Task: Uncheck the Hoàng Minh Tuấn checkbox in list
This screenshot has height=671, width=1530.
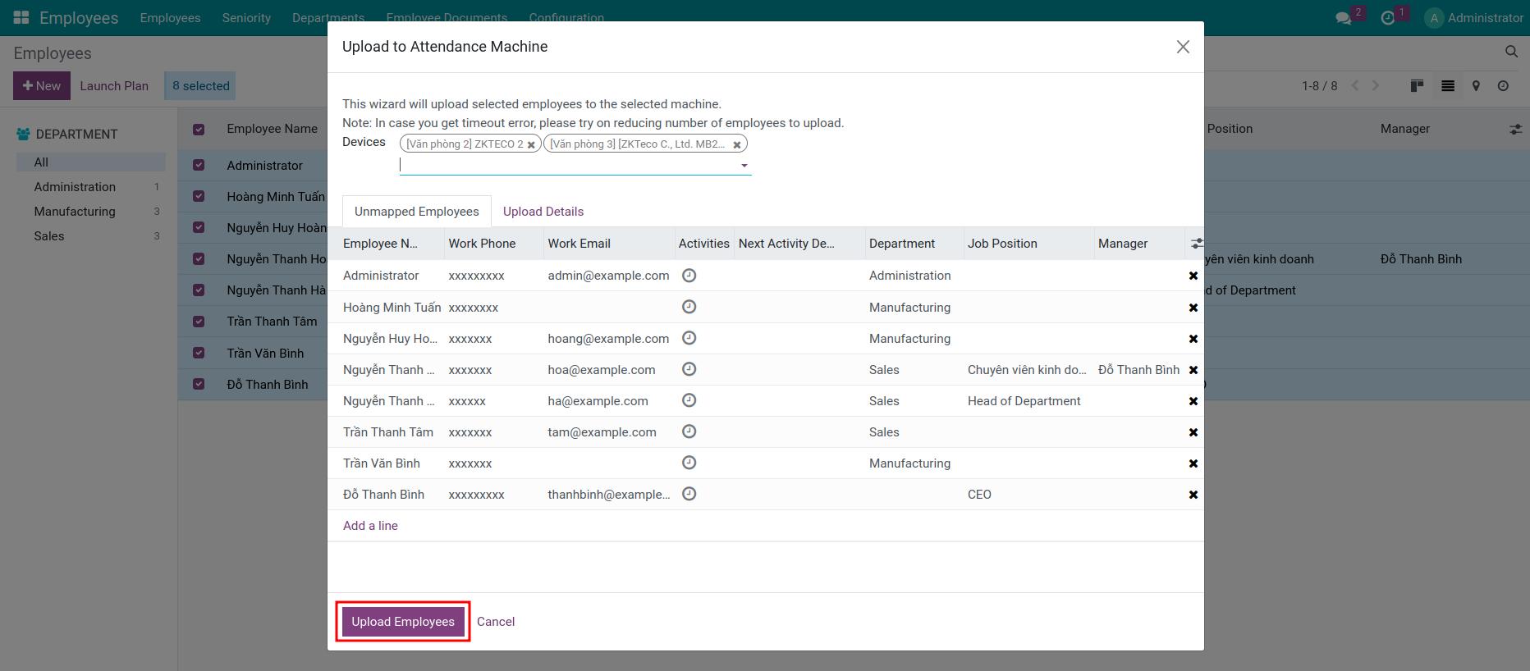Action: point(199,196)
